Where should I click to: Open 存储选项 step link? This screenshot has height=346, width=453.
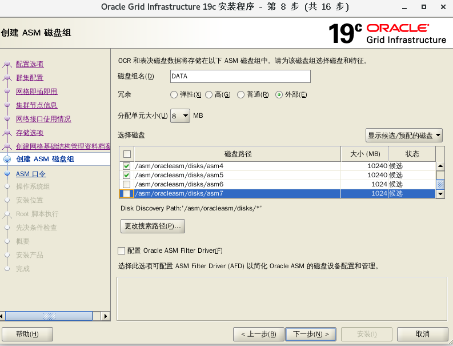point(30,133)
